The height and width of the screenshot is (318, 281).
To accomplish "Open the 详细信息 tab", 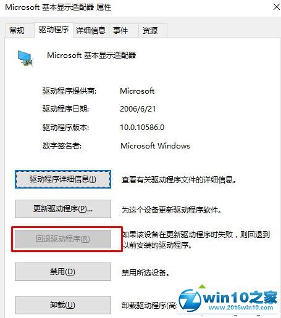I will [91, 30].
